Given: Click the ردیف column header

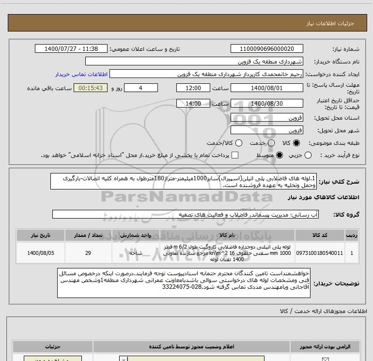Looking at the screenshot, I should [x=352, y=235].
